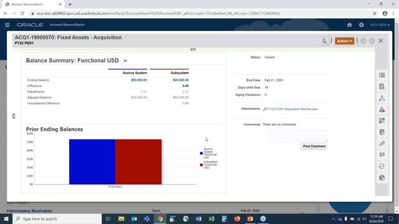Open the Oracle navigator hamburger menu
This screenshot has width=399, height=224.
(7, 25)
